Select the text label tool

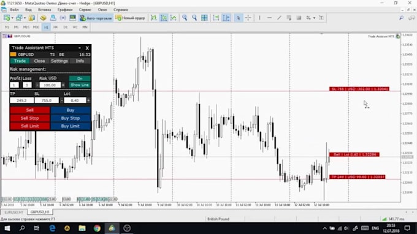tap(321, 18)
